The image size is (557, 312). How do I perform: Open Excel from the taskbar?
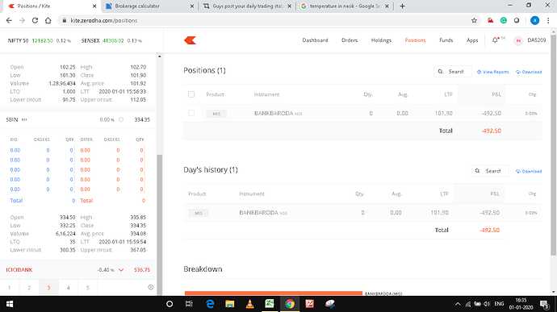click(x=270, y=303)
